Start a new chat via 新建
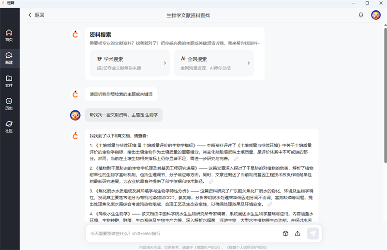The width and height of the screenshot is (387, 250). (x=9, y=58)
